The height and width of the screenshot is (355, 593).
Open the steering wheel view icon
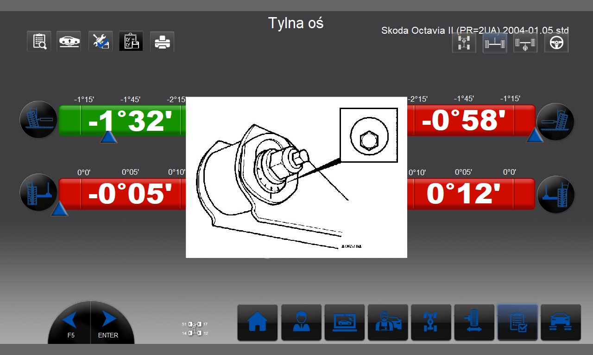556,43
